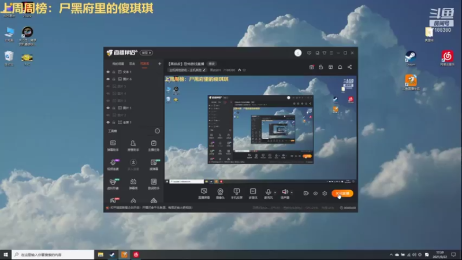Click the box icon left of the bell
The height and width of the screenshot is (260, 462).
click(x=330, y=67)
